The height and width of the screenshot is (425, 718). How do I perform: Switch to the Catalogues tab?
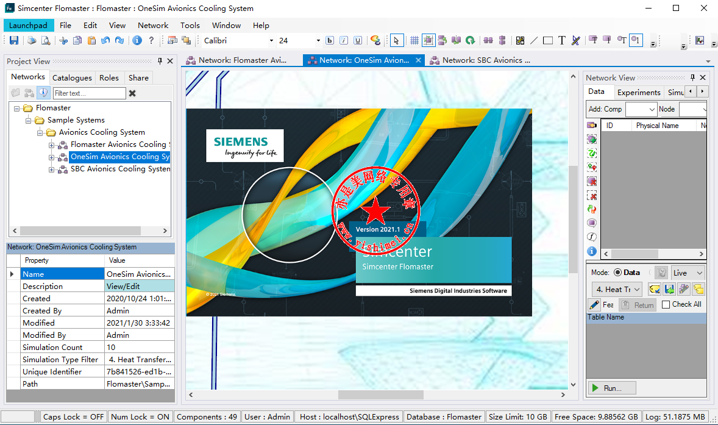(72, 78)
